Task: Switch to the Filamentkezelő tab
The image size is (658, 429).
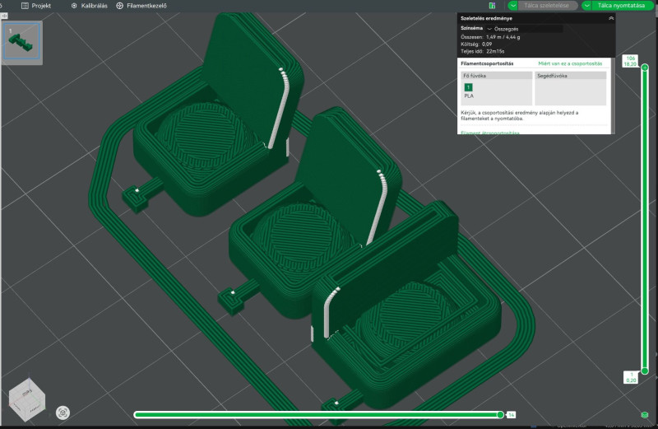Action: click(141, 6)
